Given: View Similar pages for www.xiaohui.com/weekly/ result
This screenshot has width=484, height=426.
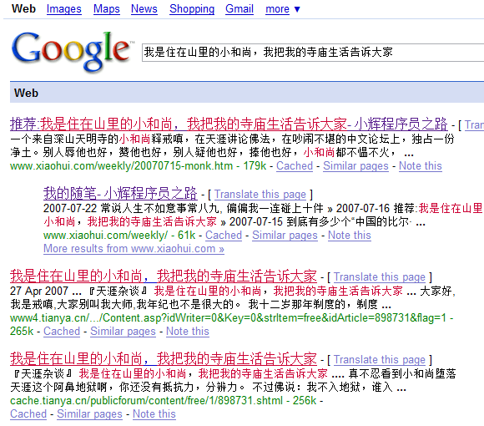Looking at the screenshot, I should tap(285, 236).
